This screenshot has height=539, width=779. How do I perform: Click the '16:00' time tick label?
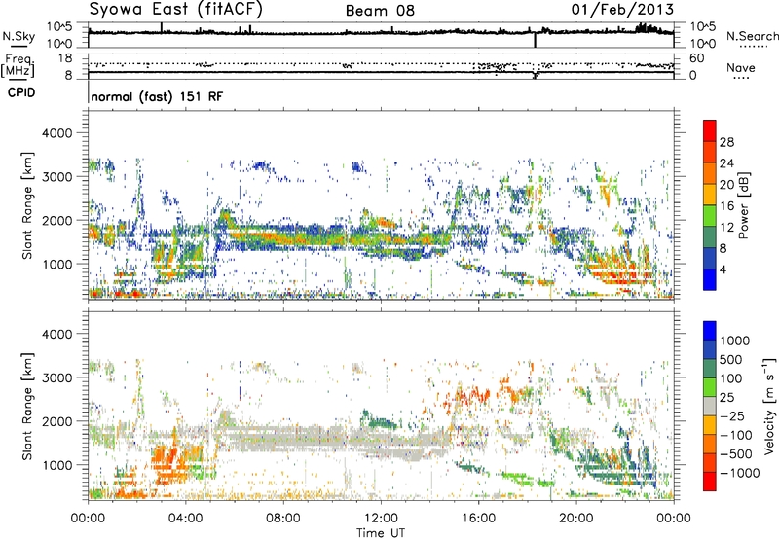(x=478, y=519)
